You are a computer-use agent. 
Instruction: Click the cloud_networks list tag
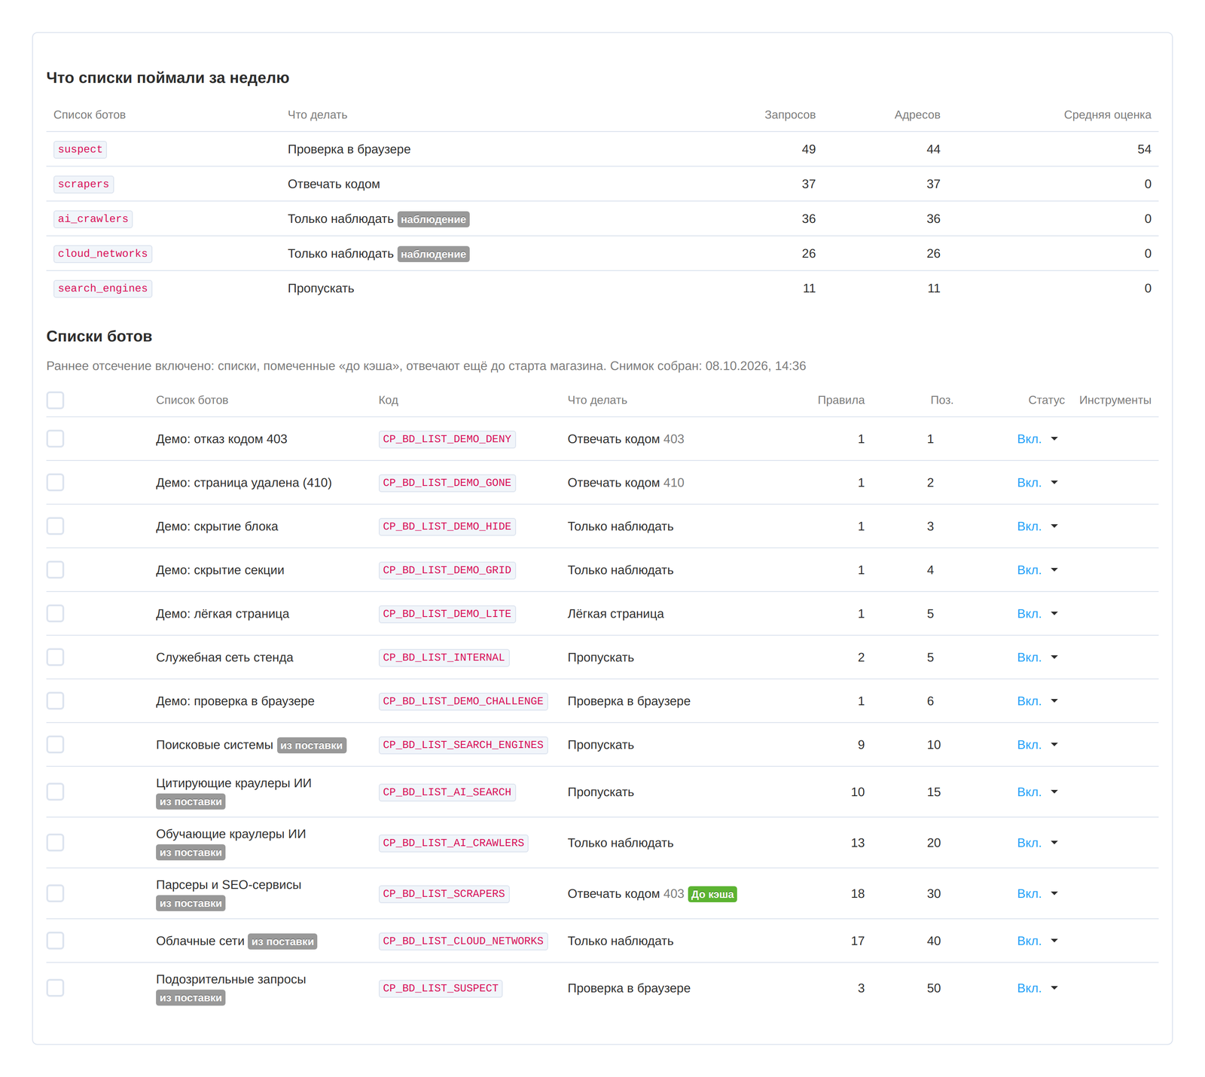click(x=102, y=253)
